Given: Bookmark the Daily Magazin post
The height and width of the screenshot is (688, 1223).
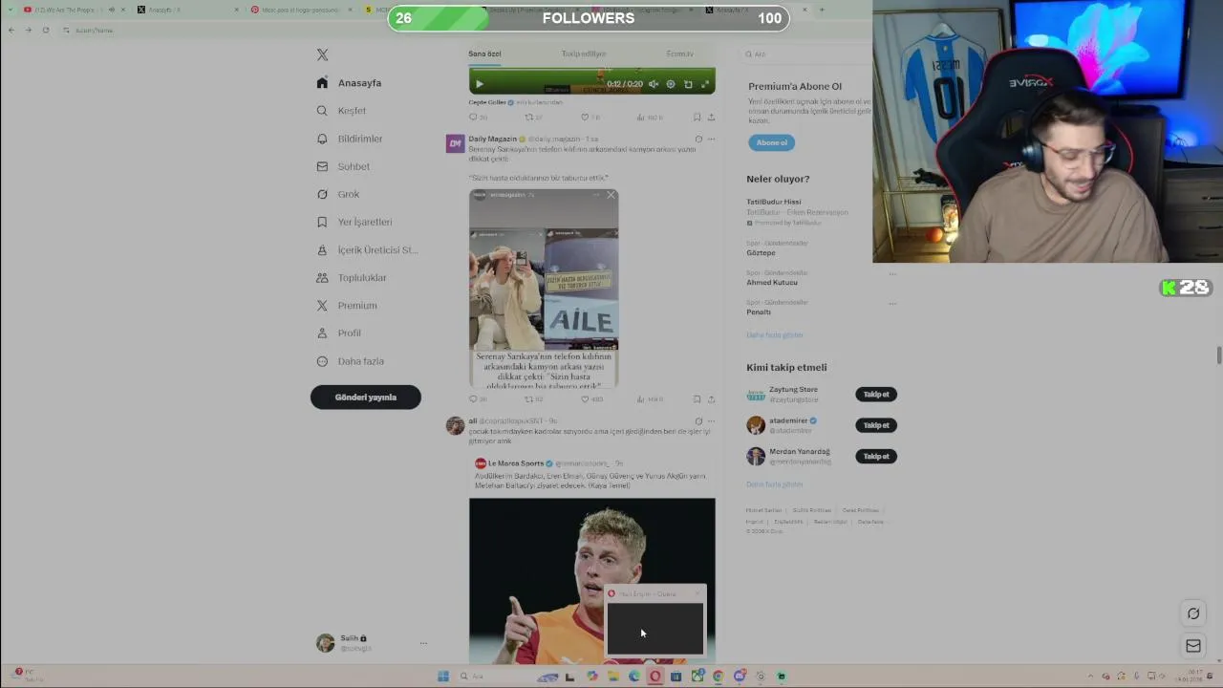Looking at the screenshot, I should click(x=697, y=399).
